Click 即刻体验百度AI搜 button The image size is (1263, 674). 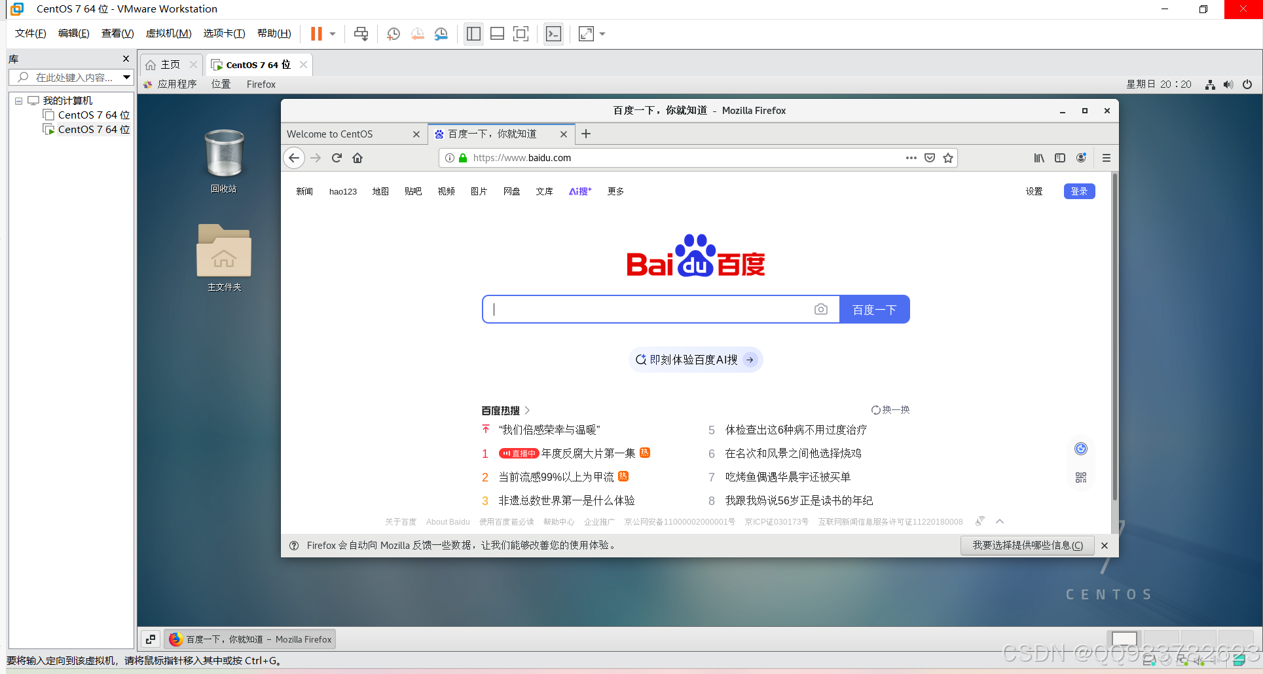tap(695, 360)
